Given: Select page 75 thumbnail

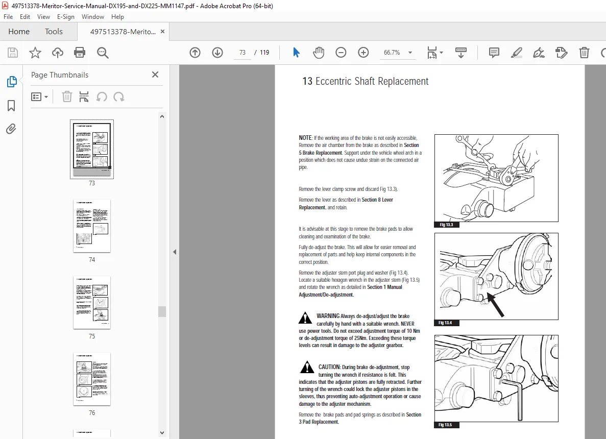Looking at the screenshot, I should tap(92, 303).
